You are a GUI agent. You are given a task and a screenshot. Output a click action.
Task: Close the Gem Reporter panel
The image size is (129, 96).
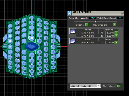[x=122, y=13]
